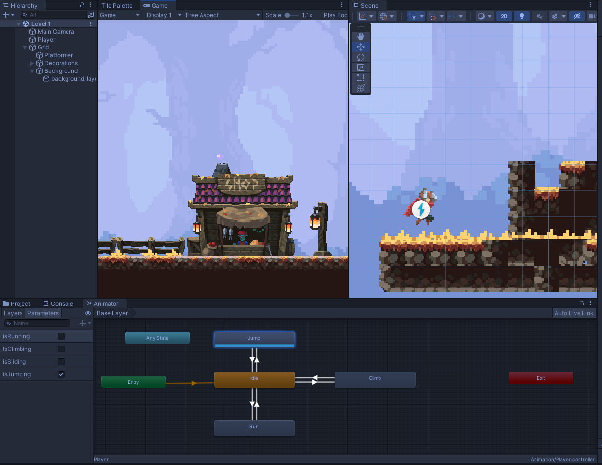Open the Free Aspect dropdown in Game view
This screenshot has height=465, width=602.
[x=223, y=15]
